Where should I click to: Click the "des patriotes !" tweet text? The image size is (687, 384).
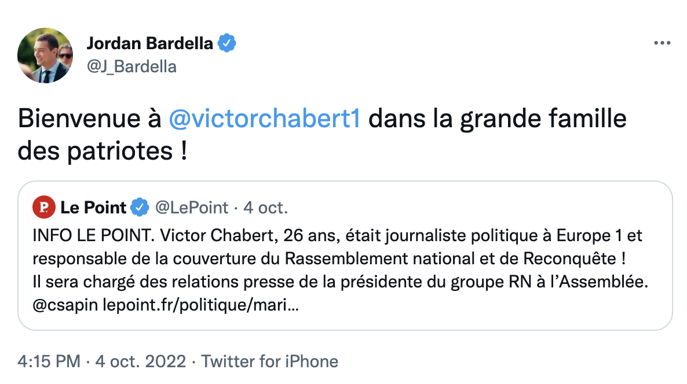click(x=103, y=150)
